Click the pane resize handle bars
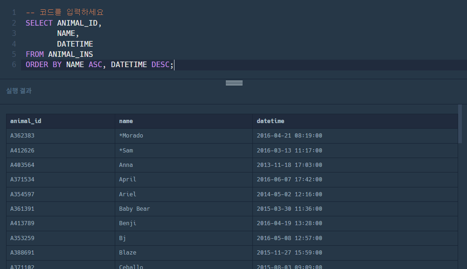This screenshot has height=269, width=467. pyautogui.click(x=234, y=83)
